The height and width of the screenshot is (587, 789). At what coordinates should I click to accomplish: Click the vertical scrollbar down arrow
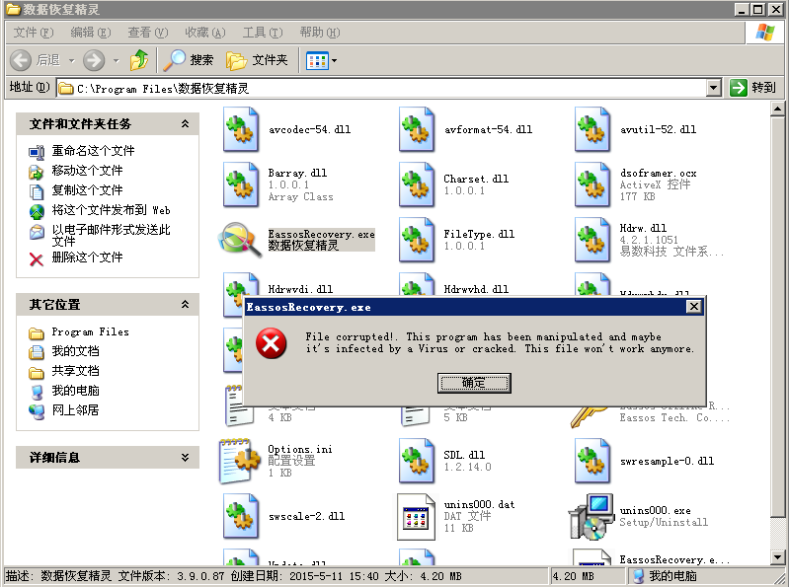point(777,556)
